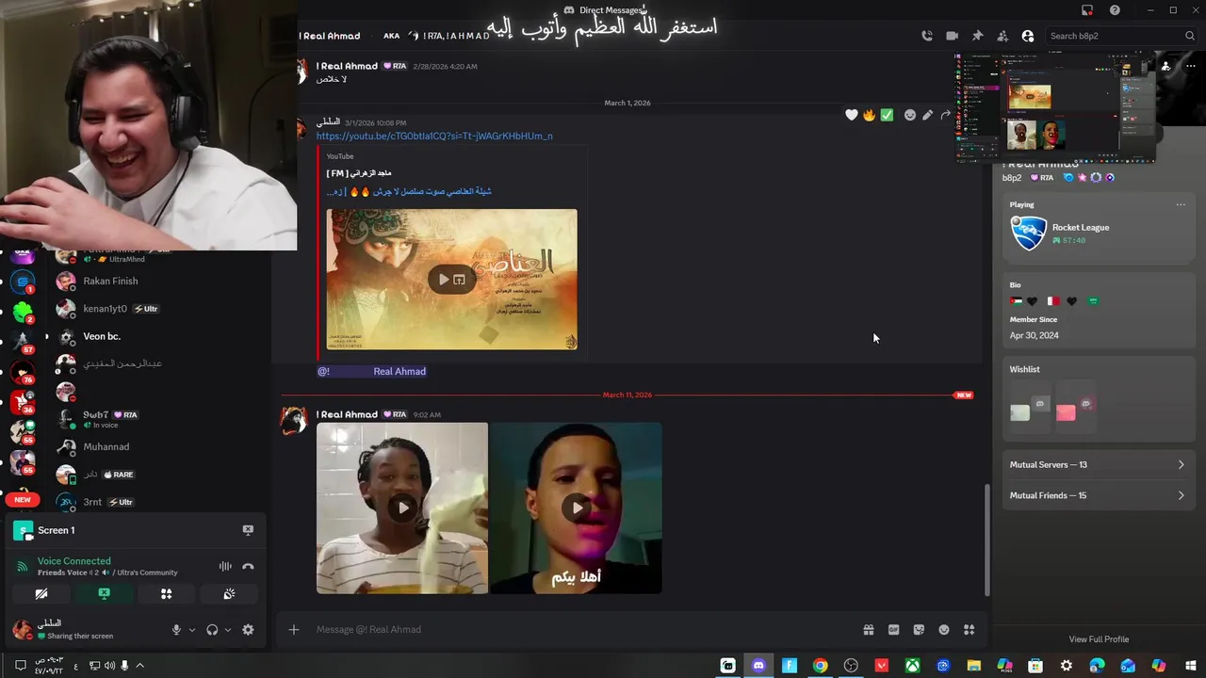The height and width of the screenshot is (678, 1206).
Task: Disconnect from voice channel
Action: (x=248, y=566)
